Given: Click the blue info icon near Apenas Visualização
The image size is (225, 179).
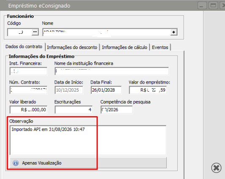Looking at the screenshot, I should tap(16, 163).
